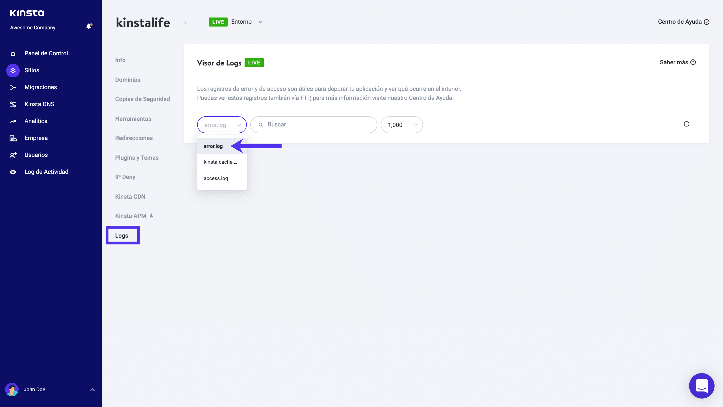Select access.log from the dropdown list
Screen dimensions: 723x407
[216, 178]
